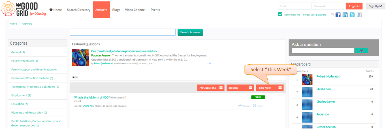
Task: Sign in with the Google icon
Action: pos(359,15)
